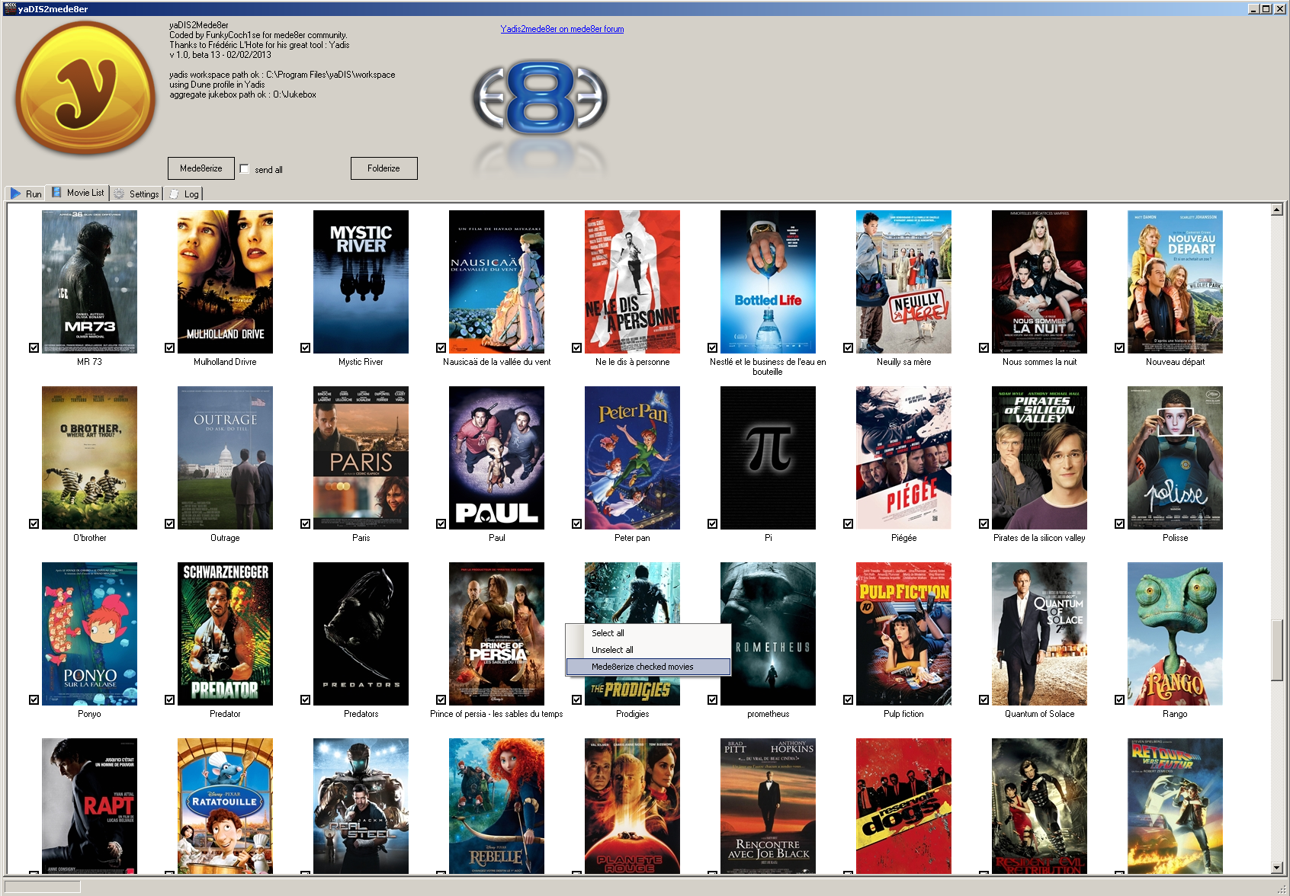Click the Mede8erize button
Screen dimensions: 1290x896
tap(201, 168)
